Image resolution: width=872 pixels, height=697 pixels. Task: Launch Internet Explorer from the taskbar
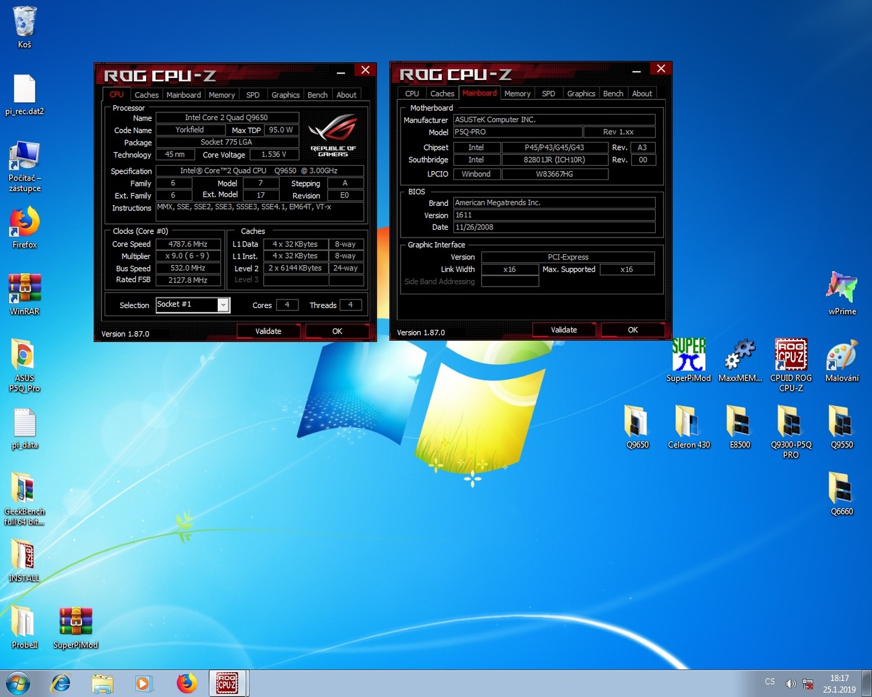click(61, 683)
